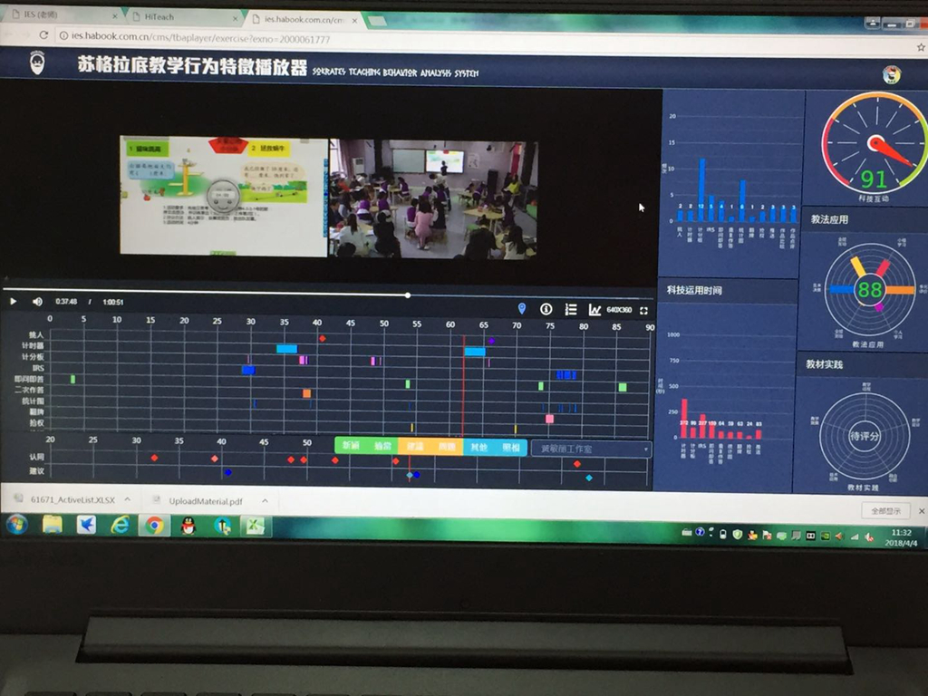Click the video progress slider handle

click(x=408, y=295)
